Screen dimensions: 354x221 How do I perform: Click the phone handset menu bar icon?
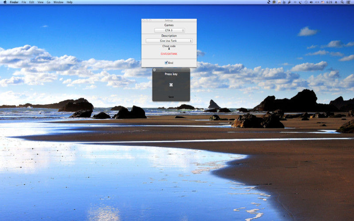[x=300, y=2]
